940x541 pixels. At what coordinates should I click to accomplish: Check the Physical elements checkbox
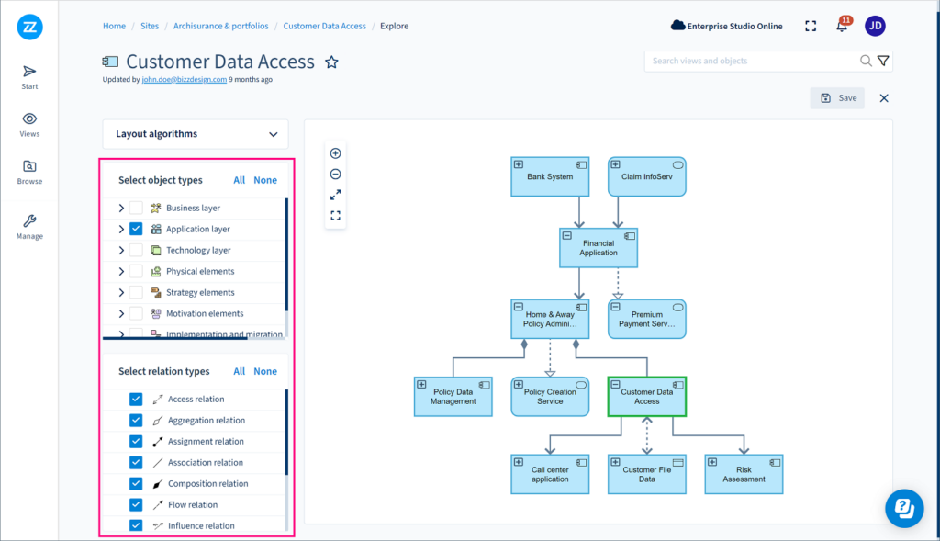pyautogui.click(x=136, y=271)
